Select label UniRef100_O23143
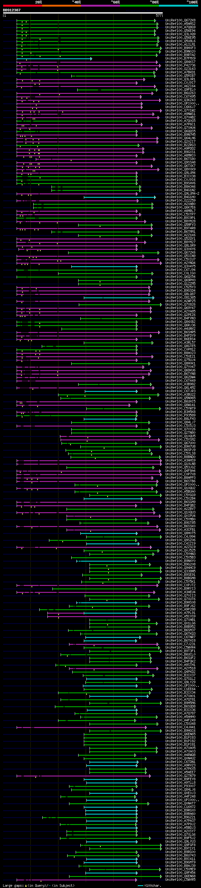Image resolution: width=201 pixels, height=888 pixels. point(180,69)
